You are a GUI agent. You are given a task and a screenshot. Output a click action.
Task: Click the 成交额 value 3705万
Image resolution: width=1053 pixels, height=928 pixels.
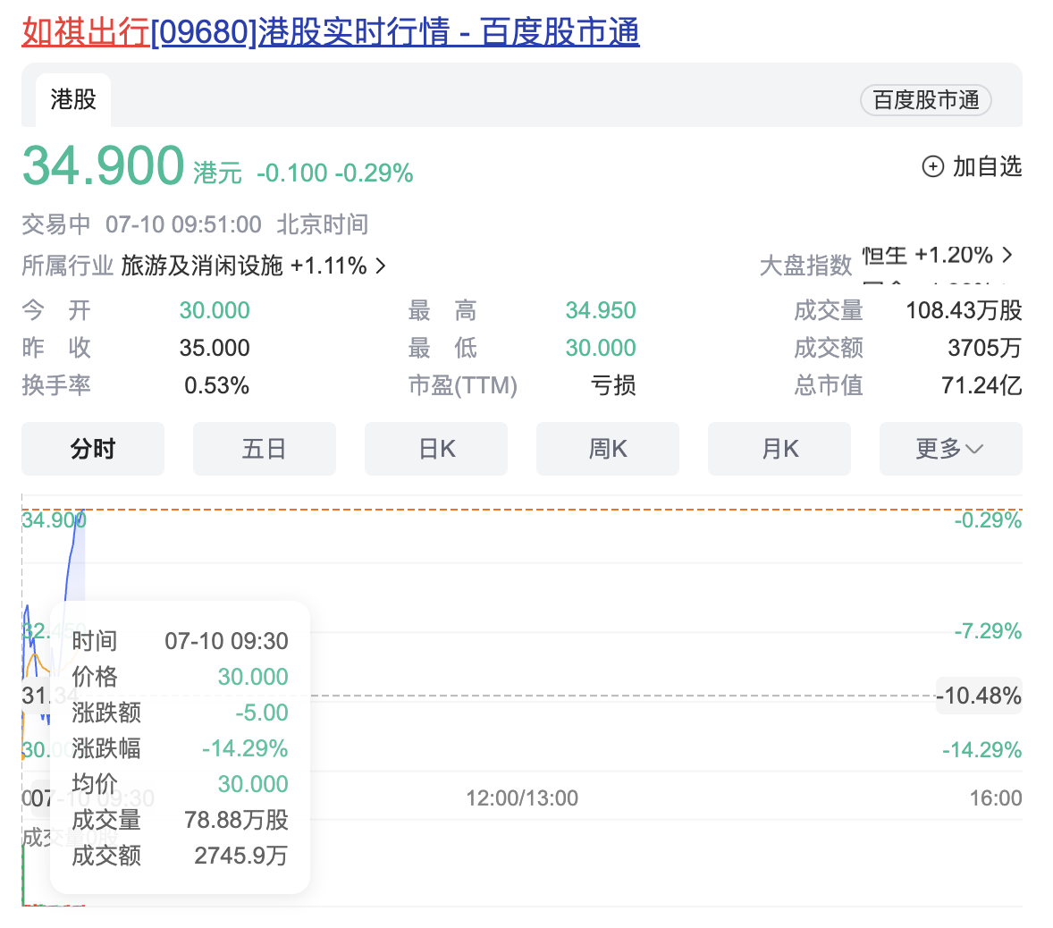[984, 348]
